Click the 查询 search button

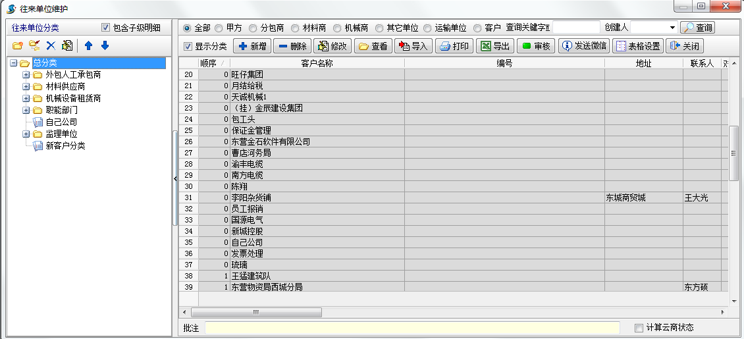coord(697,28)
